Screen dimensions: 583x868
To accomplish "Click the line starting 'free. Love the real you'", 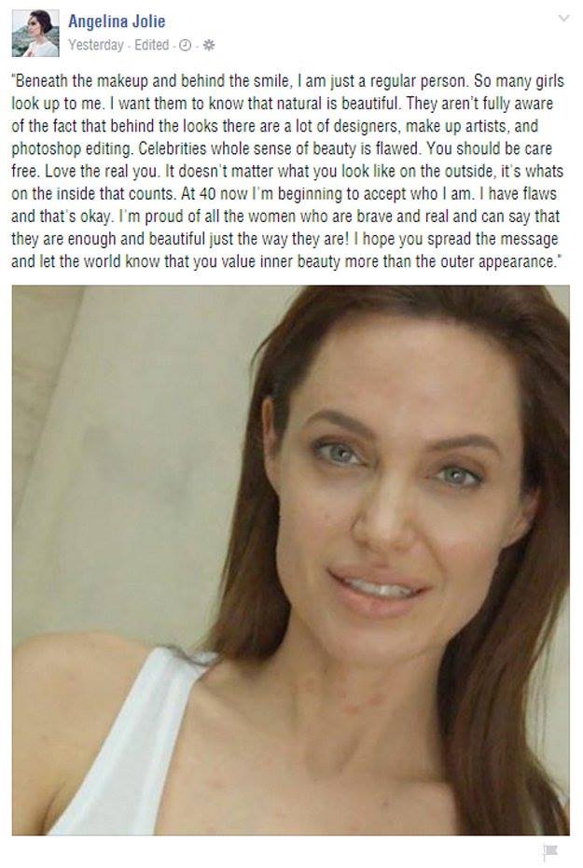I will [x=287, y=171].
